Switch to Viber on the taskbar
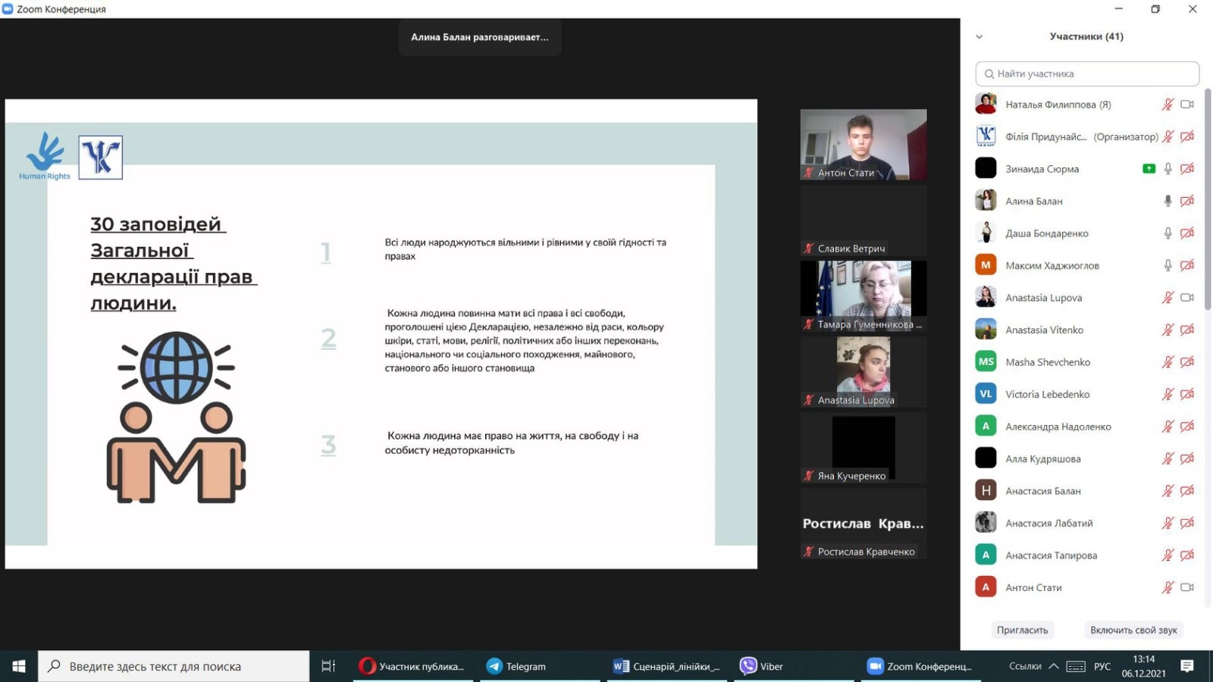The height and width of the screenshot is (682, 1213). 793,666
